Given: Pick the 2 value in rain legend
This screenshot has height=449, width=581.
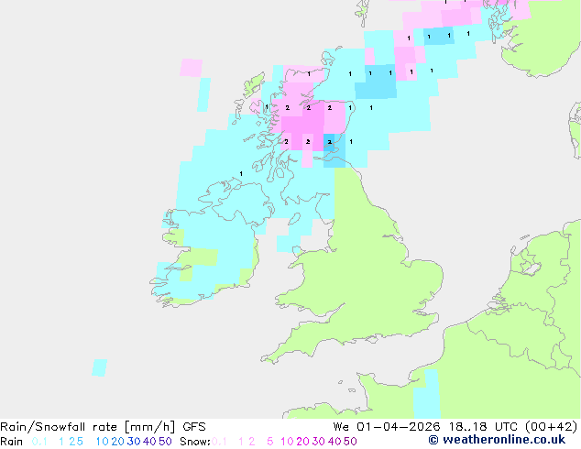Looking at the screenshot, I should [72, 442].
